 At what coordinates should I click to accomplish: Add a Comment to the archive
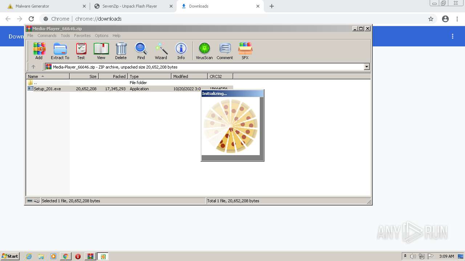click(x=225, y=51)
